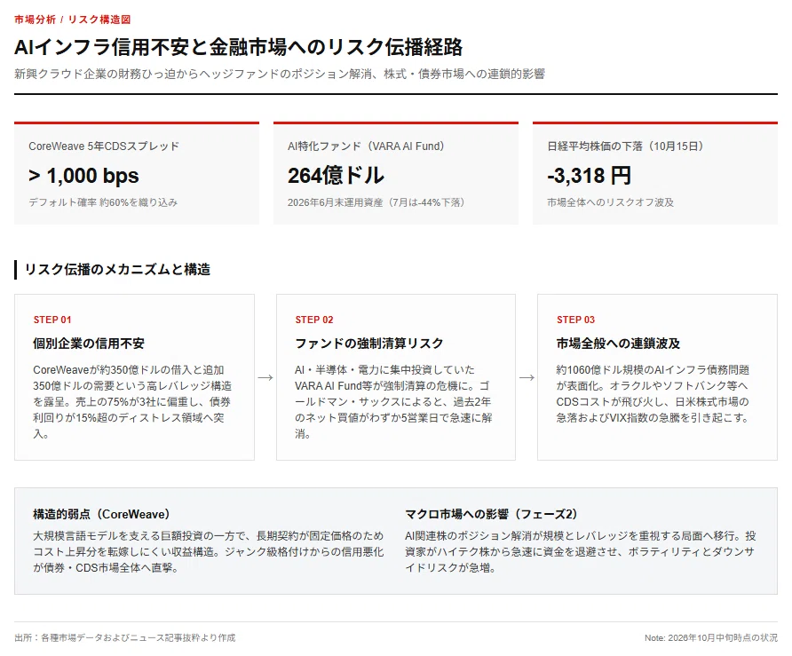The image size is (792, 656).
Task: Select the label 日経平均株価の下落（10月15日）
Action: point(628,146)
